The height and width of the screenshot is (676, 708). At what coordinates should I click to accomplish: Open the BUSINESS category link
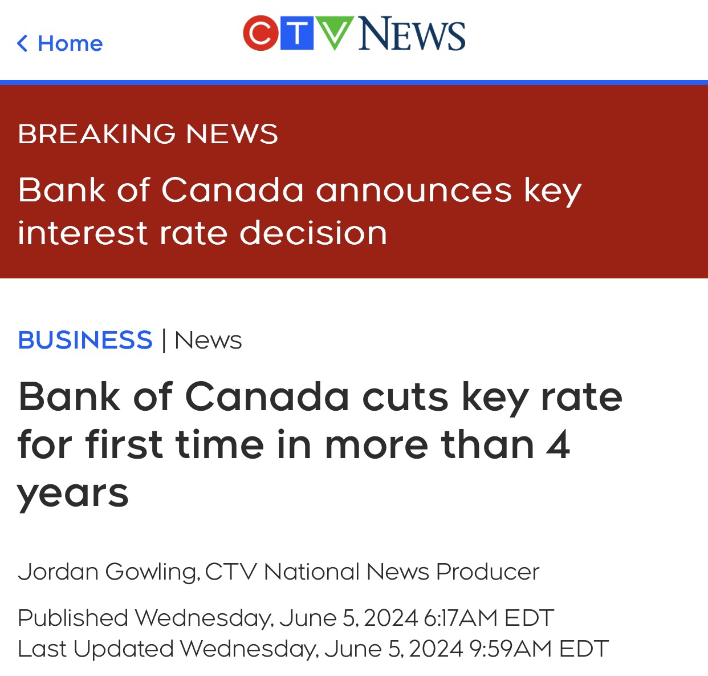point(86,340)
